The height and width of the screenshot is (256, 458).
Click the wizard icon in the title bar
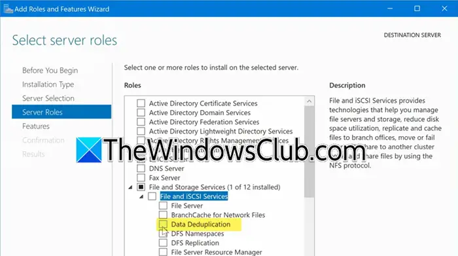pyautogui.click(x=8, y=9)
